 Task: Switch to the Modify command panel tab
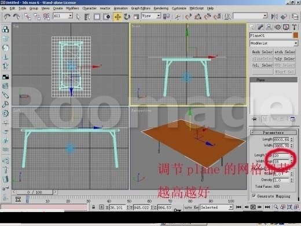click(260, 27)
